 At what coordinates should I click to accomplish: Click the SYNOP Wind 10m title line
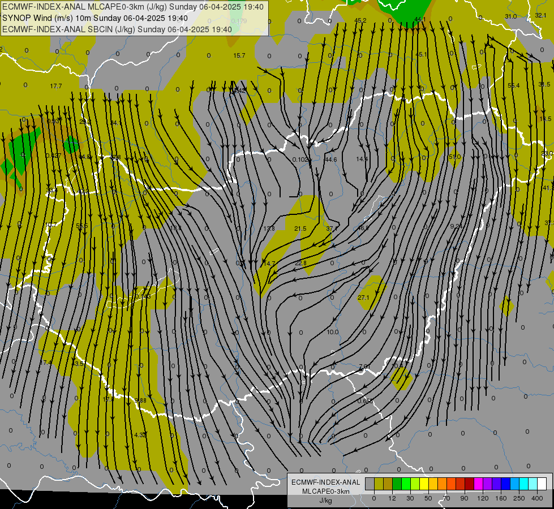click(95, 18)
